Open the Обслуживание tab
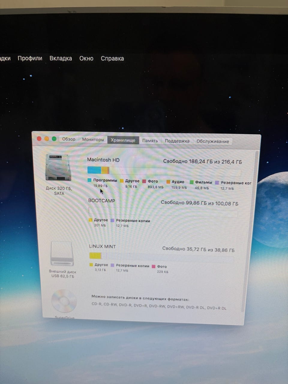The width and height of the screenshot is (288, 384). click(213, 141)
